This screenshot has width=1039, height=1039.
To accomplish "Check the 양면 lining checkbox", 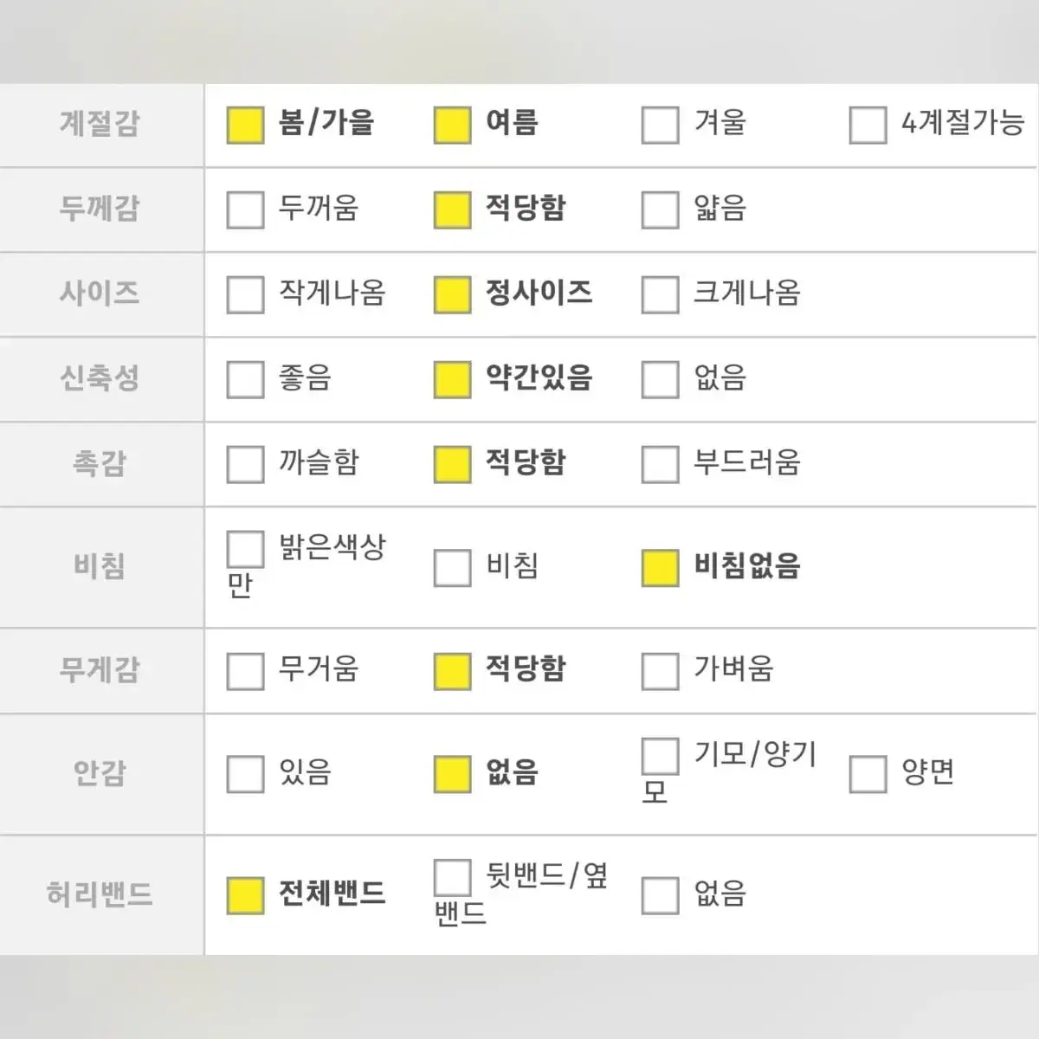I will coord(868,774).
